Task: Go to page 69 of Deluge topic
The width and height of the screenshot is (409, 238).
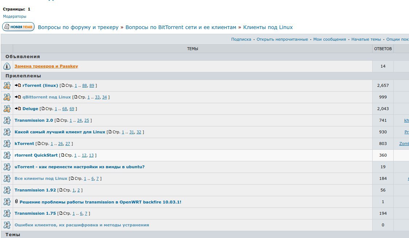Action: tap(72, 109)
